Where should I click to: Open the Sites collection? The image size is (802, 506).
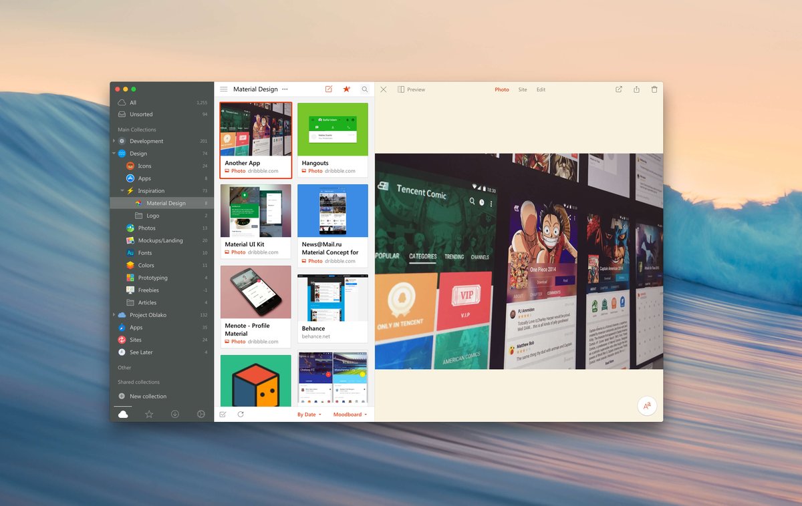click(x=162, y=340)
